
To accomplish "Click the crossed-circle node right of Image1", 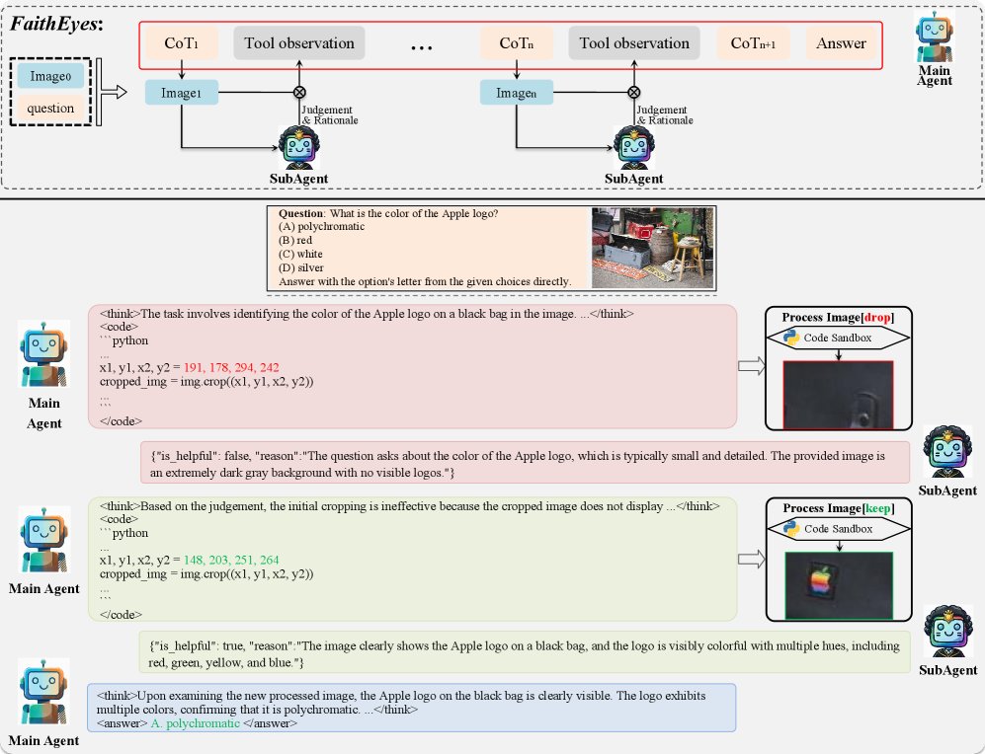I will tap(299, 92).
